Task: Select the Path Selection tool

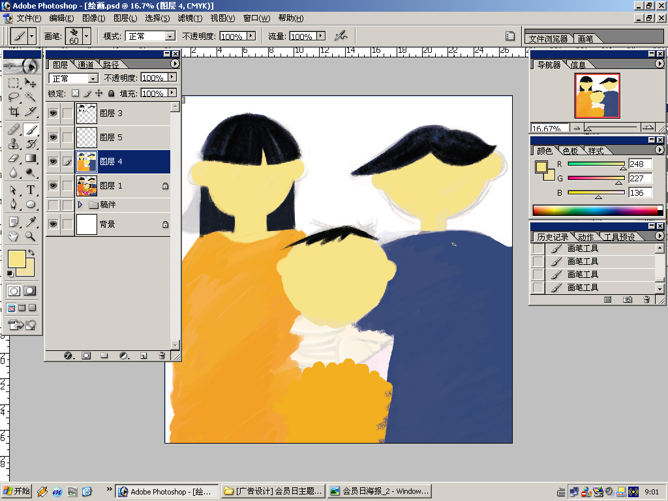Action: (14, 190)
